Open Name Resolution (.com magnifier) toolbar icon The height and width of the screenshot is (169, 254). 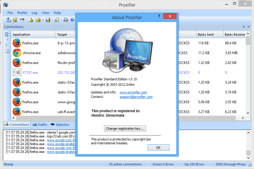tap(22, 20)
